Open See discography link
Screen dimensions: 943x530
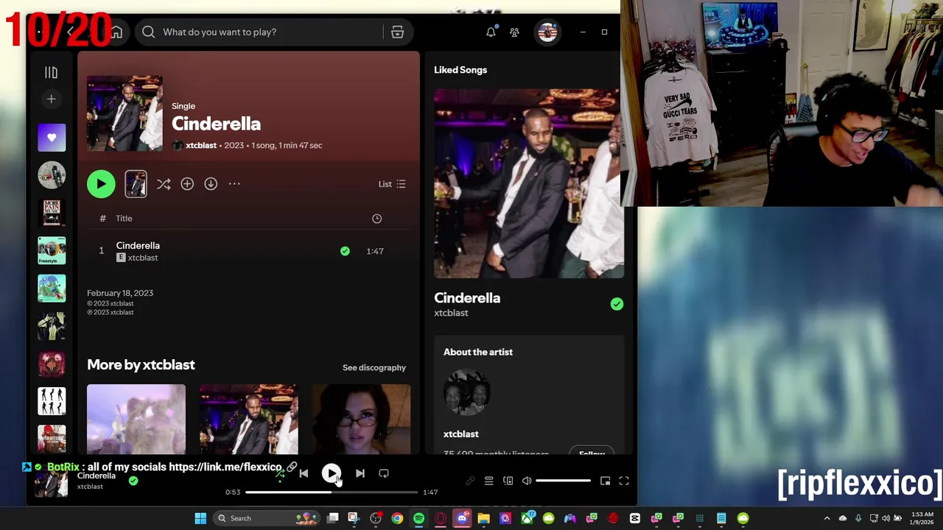[x=374, y=367]
